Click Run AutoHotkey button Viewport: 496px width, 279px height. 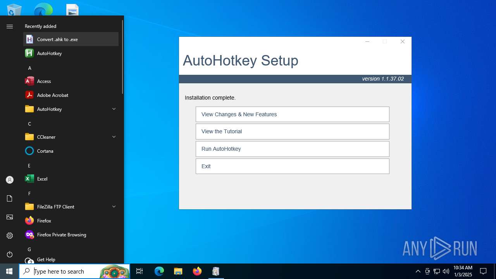coord(293,149)
